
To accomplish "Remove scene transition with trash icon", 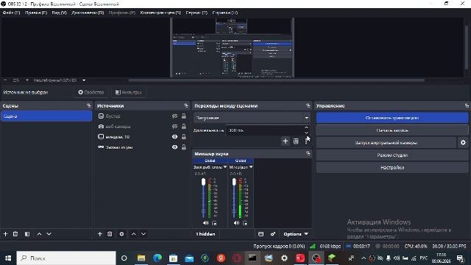I will coord(296,141).
